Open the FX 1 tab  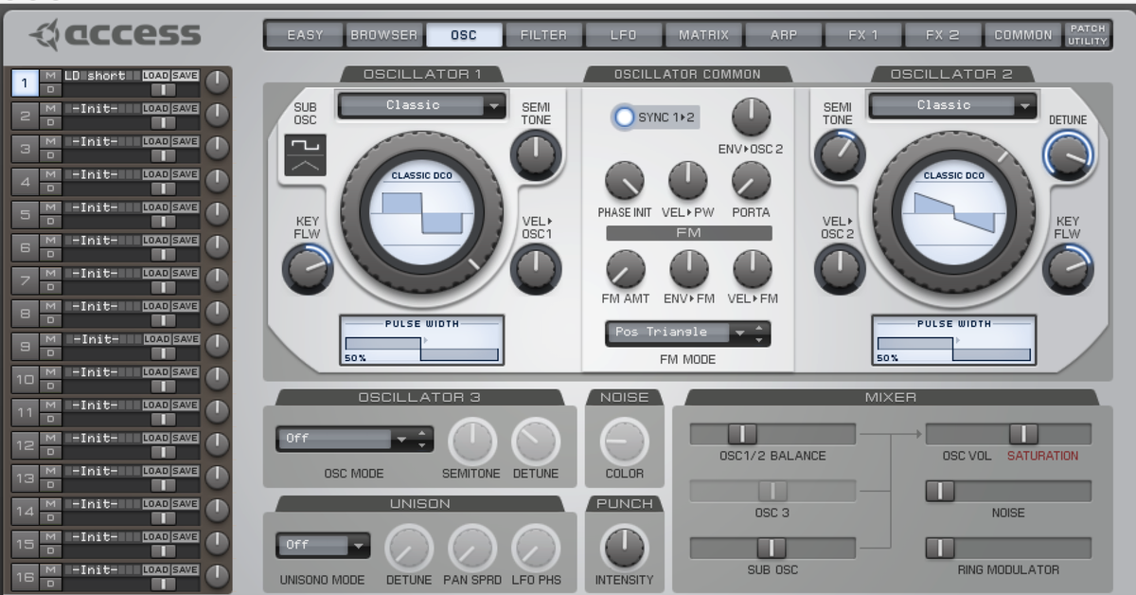click(863, 35)
